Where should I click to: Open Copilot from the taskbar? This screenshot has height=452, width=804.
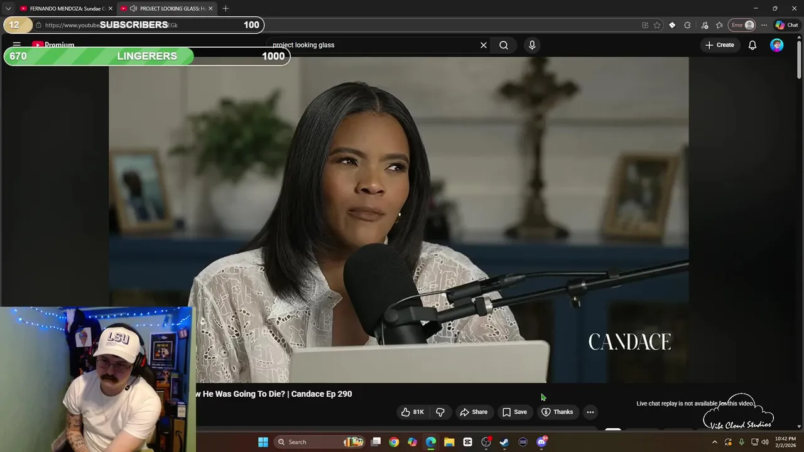pos(412,442)
